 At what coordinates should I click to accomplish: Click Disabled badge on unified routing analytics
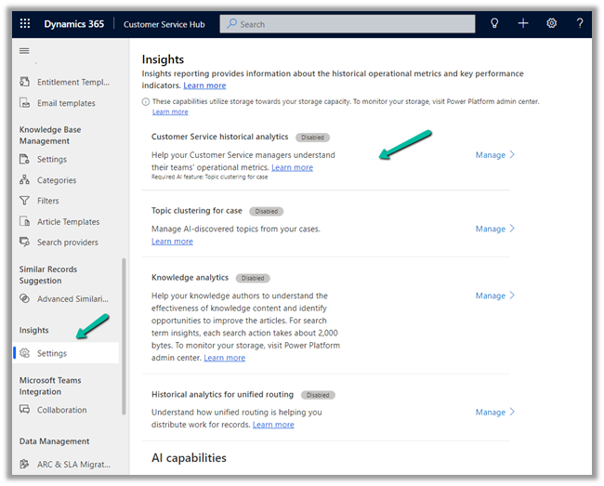pos(318,395)
